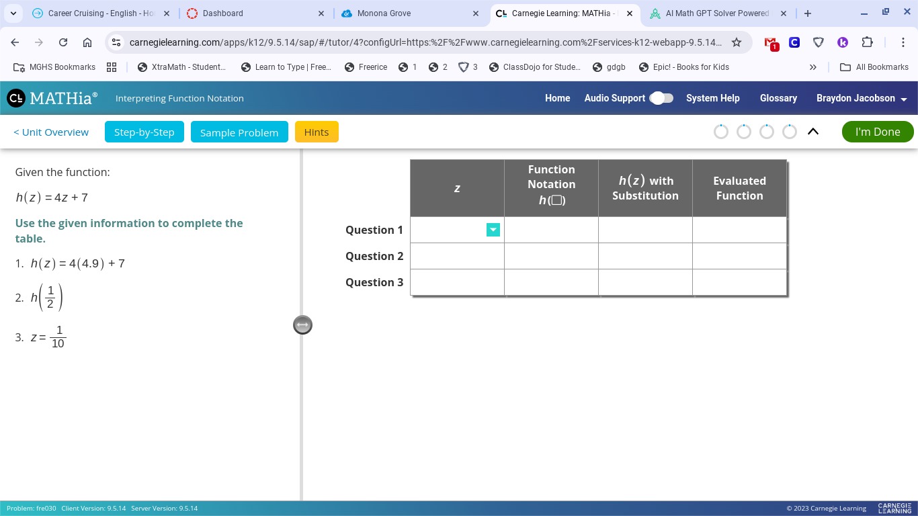The image size is (918, 516).
Task: Close the Career Cruising tab
Action: coord(167,13)
